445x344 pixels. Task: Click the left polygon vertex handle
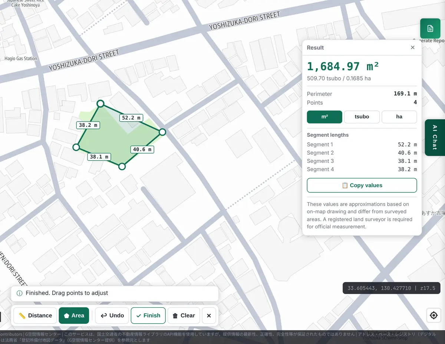(x=76, y=147)
